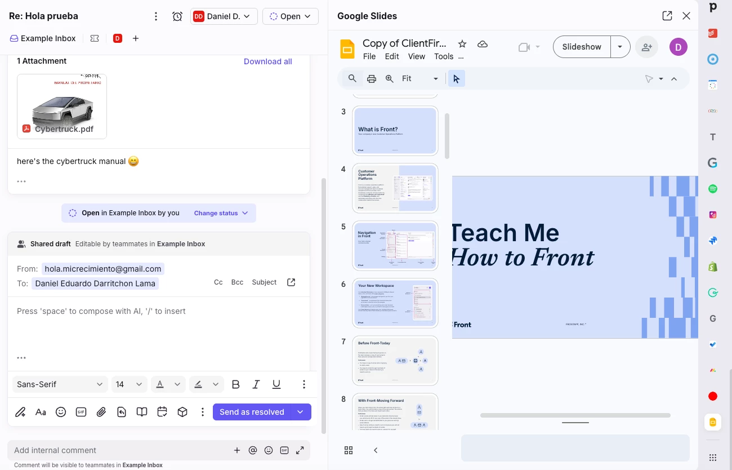
Task: Open Slideshow options dropdown arrow
Action: coord(620,47)
